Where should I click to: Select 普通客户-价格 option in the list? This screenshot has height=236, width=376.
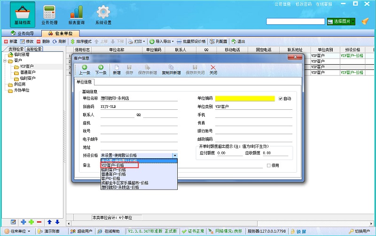[113, 174]
